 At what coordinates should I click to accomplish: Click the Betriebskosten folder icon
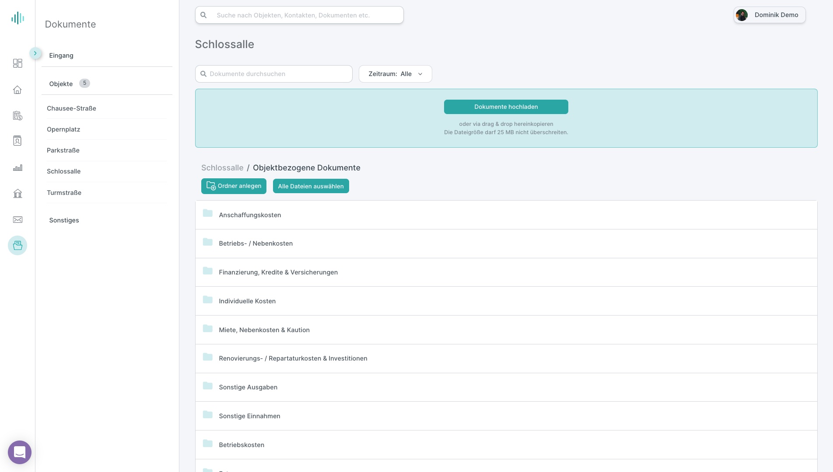pos(208,444)
